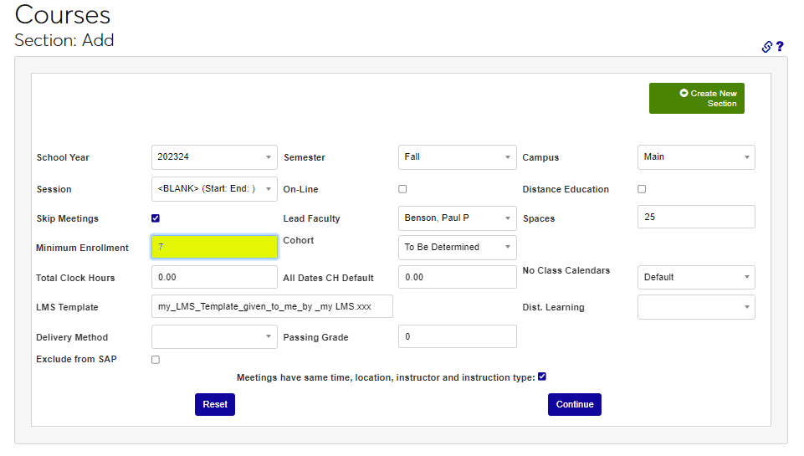The image size is (804, 456).
Task: Click the Create New Section button
Action: click(x=696, y=98)
